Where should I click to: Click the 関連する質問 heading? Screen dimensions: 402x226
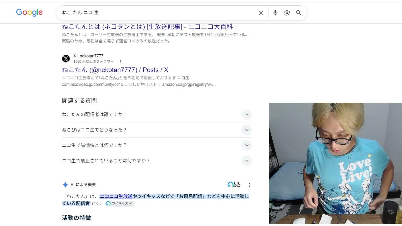click(x=79, y=100)
